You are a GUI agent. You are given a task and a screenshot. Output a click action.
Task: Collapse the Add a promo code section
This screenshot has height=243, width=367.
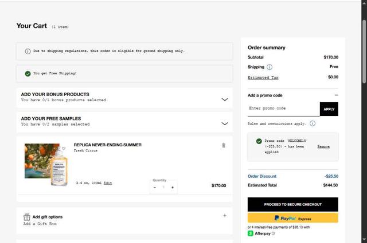click(337, 95)
